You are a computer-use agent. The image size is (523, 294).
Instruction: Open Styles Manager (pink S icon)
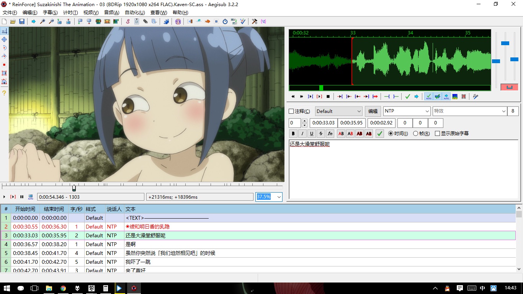click(128, 21)
